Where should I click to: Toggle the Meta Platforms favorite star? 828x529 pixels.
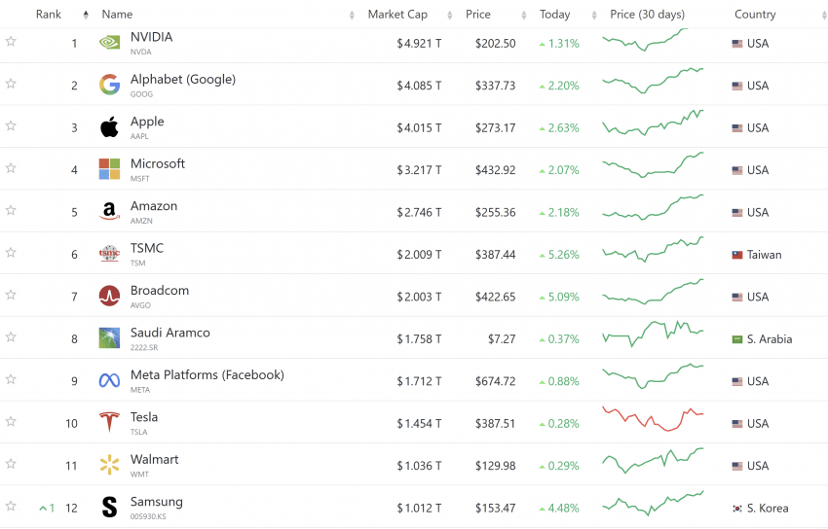pyautogui.click(x=11, y=379)
